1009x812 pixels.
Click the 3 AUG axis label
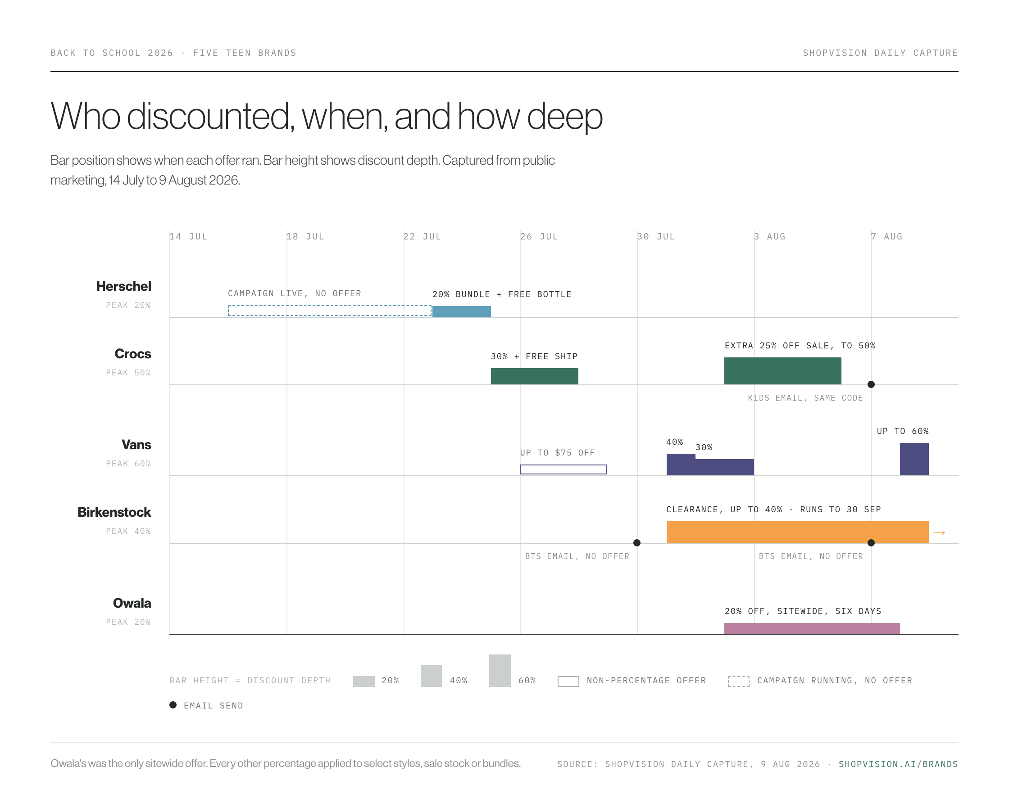coord(770,237)
